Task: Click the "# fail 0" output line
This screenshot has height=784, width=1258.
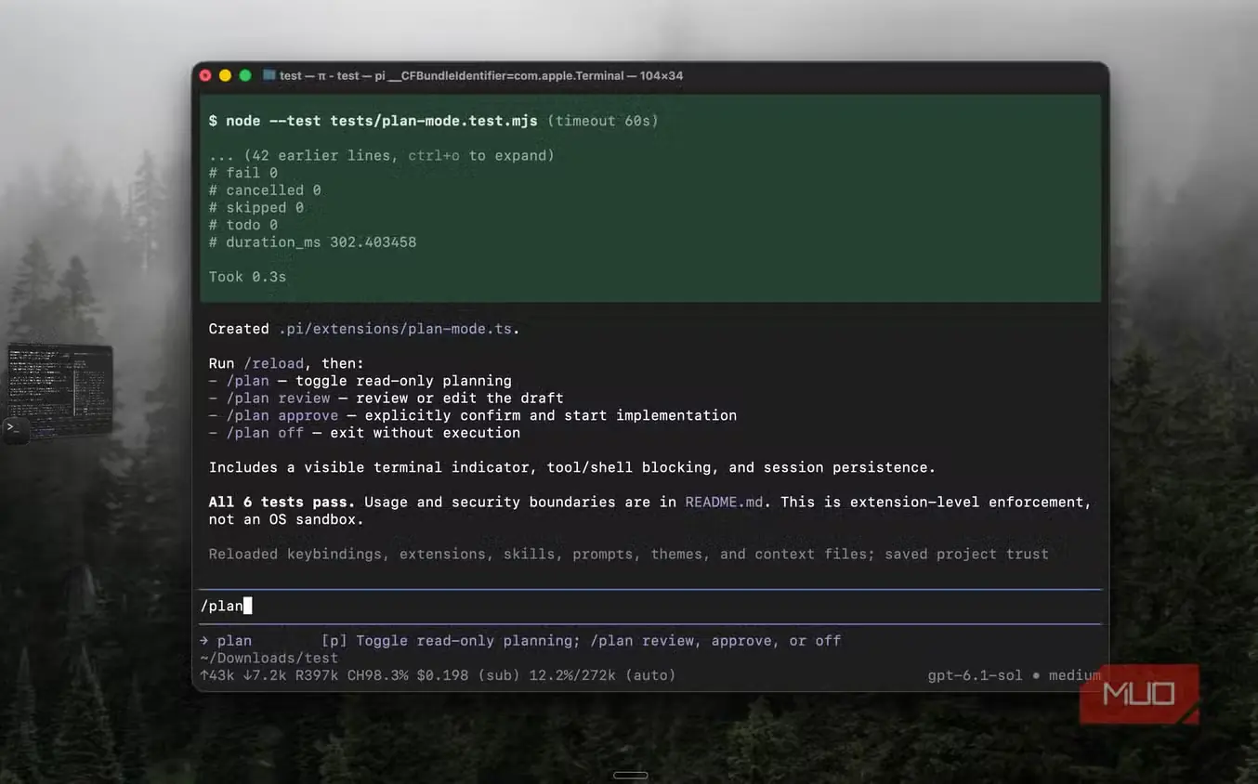Action: [x=243, y=173]
